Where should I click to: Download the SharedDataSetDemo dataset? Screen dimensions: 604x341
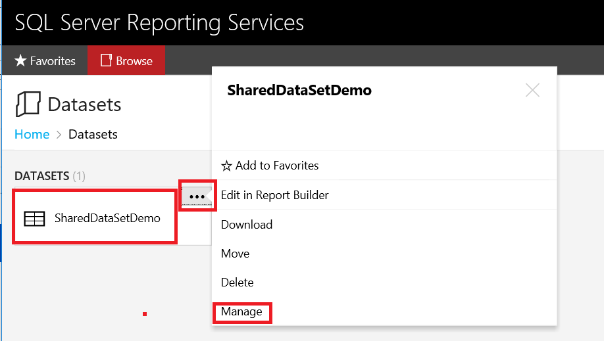point(247,225)
